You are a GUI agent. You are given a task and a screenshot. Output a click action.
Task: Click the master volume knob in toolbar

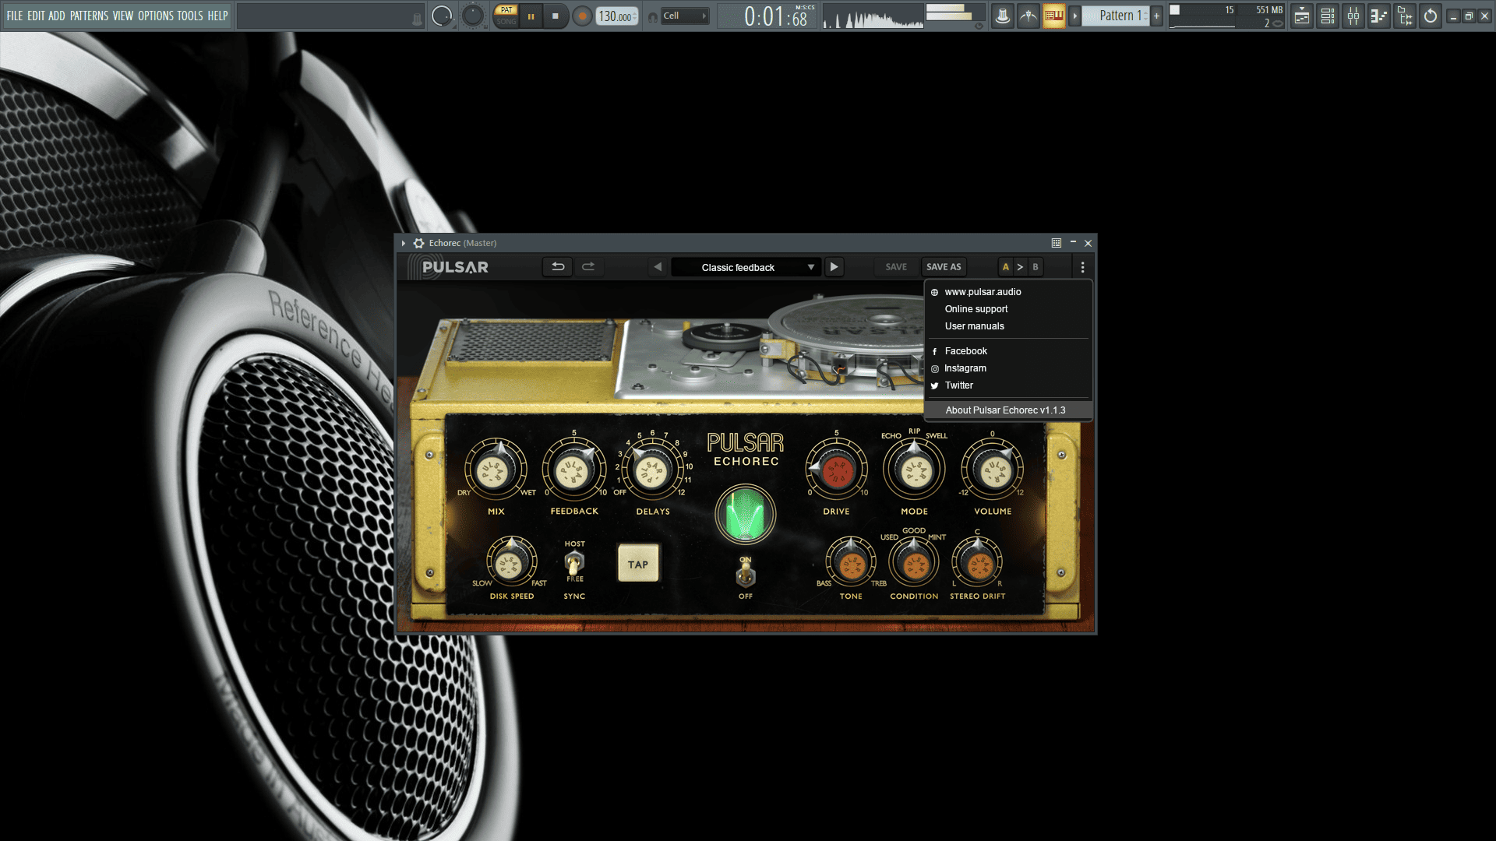(442, 16)
